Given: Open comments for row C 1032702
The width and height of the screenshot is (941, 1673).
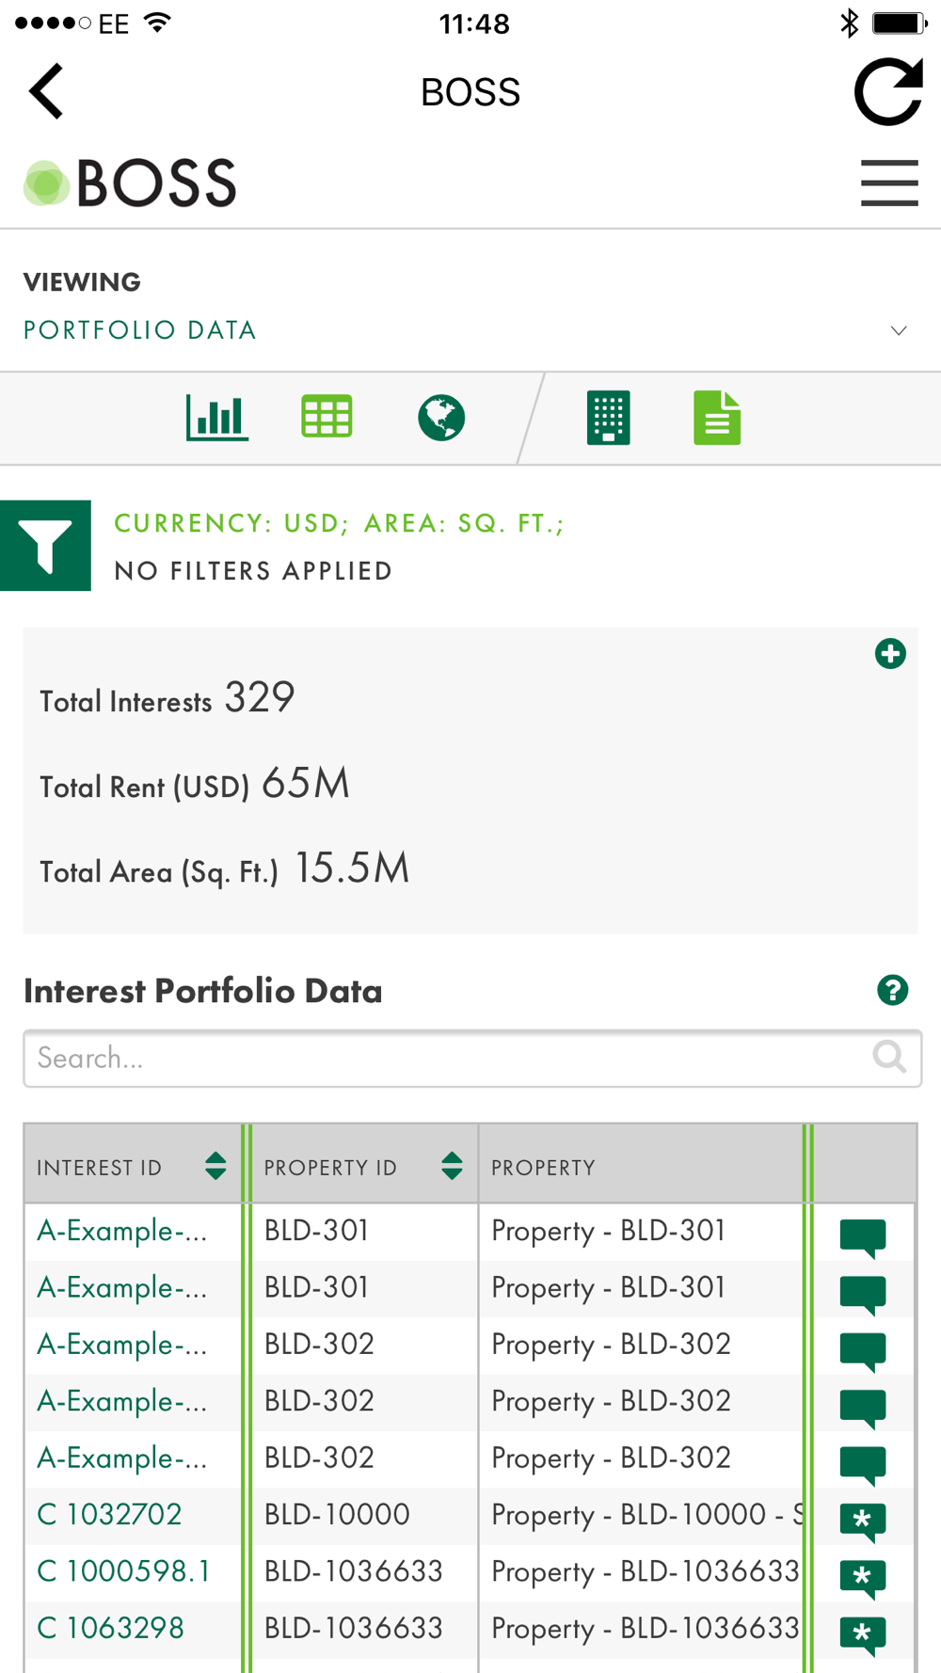Looking at the screenshot, I should (x=863, y=1522).
